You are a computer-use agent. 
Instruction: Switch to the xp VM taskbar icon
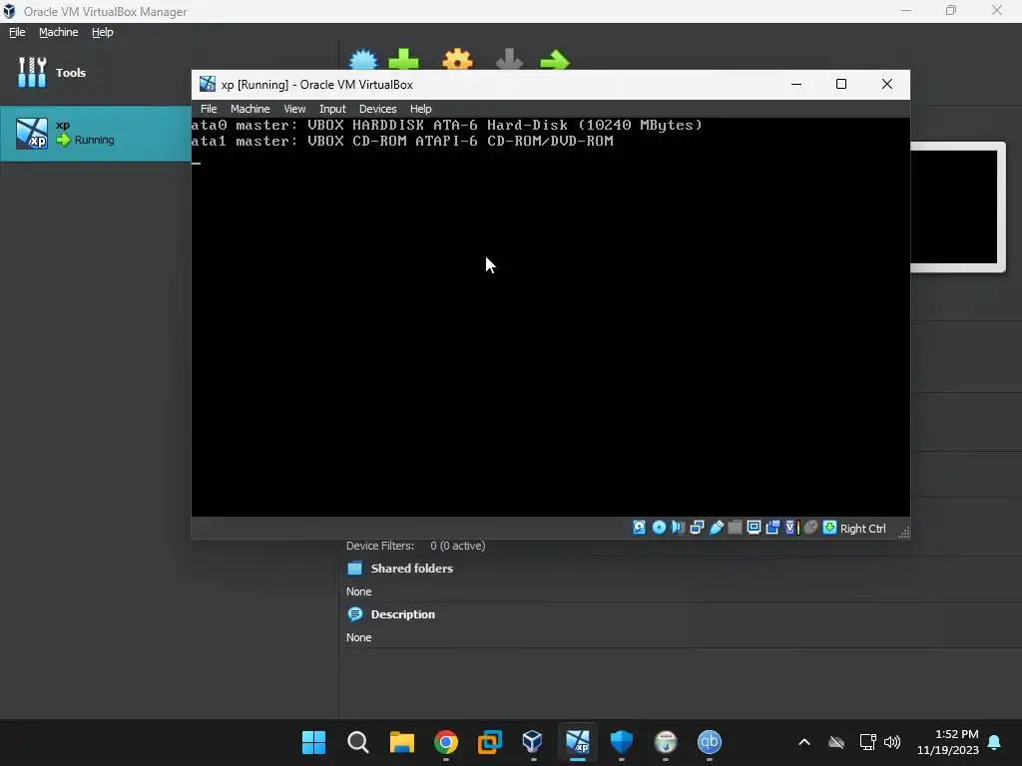[578, 742]
